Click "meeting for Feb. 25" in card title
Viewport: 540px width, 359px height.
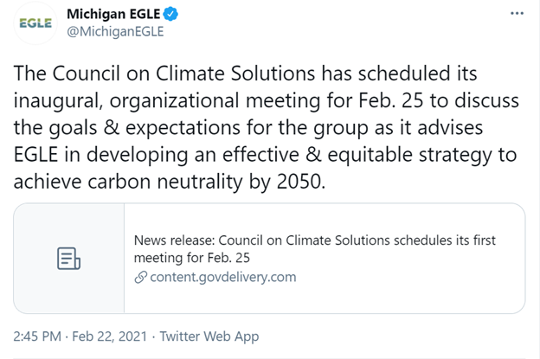pyautogui.click(x=193, y=258)
